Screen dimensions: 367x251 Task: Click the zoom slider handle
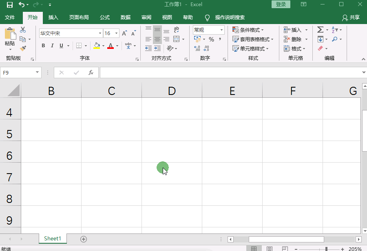click(326, 249)
